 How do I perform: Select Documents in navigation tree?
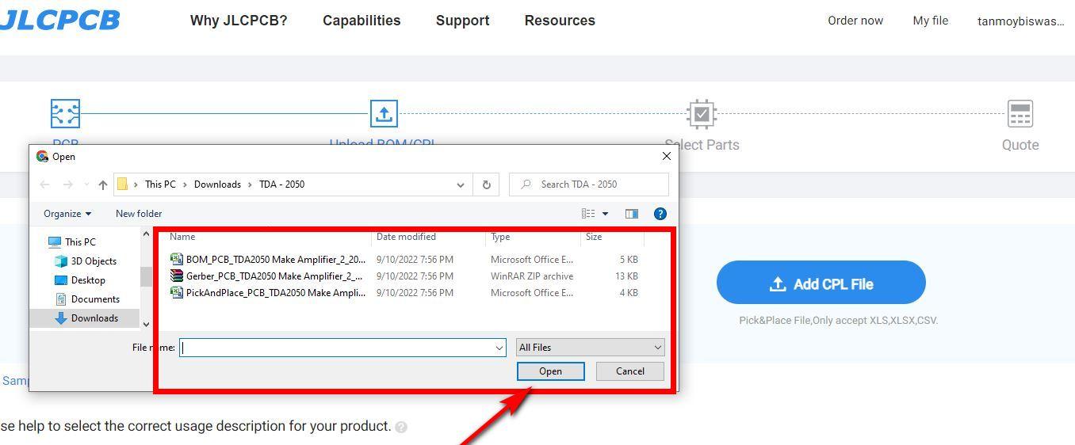(x=95, y=299)
